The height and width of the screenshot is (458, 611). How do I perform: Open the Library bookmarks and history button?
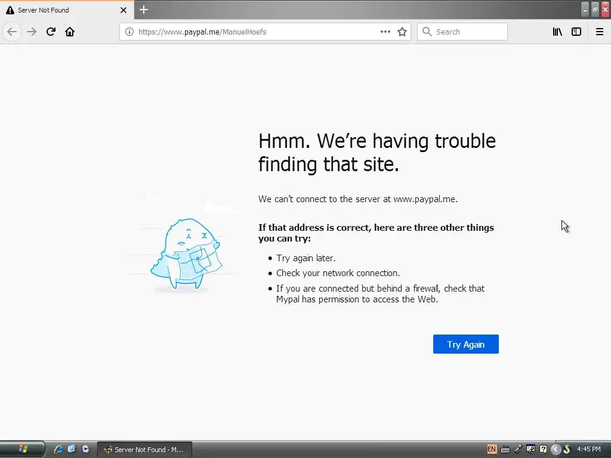point(557,32)
